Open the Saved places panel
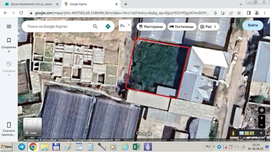Image resolution: width=272 pixels, height=158 pixels. click(x=9, y=45)
